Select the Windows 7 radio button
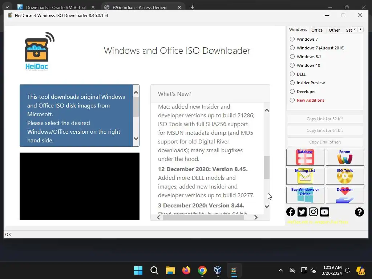Image resolution: width=372 pixels, height=279 pixels. coord(292,39)
